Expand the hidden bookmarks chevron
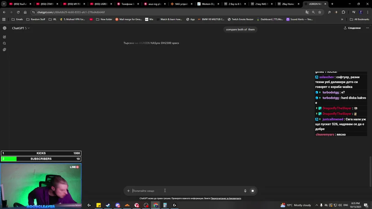The width and height of the screenshot is (372, 209). (342, 19)
